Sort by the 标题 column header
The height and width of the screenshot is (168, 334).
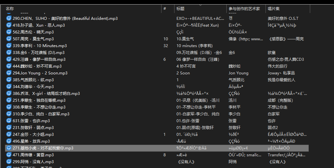click(180, 9)
